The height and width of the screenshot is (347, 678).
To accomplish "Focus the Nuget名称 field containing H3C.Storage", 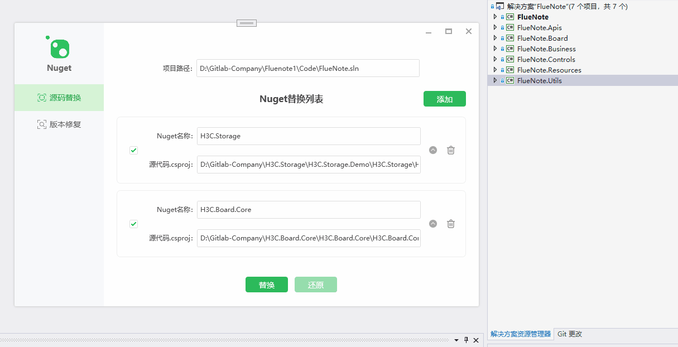I will point(309,136).
